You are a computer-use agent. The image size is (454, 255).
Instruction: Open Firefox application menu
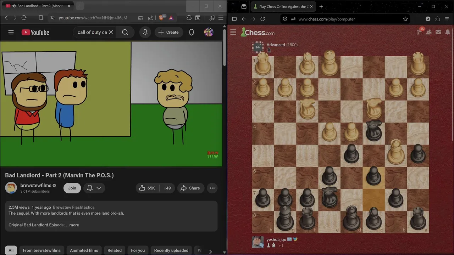click(447, 19)
